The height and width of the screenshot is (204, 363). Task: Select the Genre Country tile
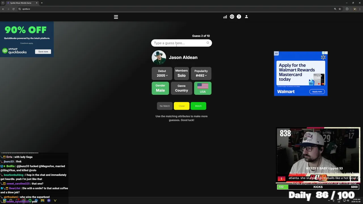point(181,88)
